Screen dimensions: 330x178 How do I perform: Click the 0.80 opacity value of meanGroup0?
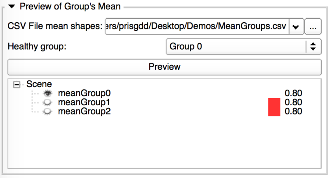pyautogui.click(x=293, y=93)
